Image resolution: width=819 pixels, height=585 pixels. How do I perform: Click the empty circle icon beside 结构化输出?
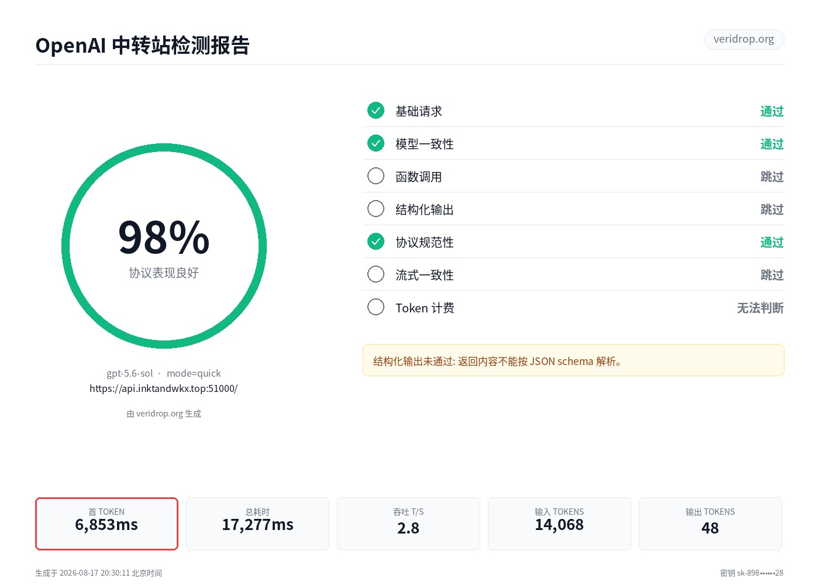[376, 208]
